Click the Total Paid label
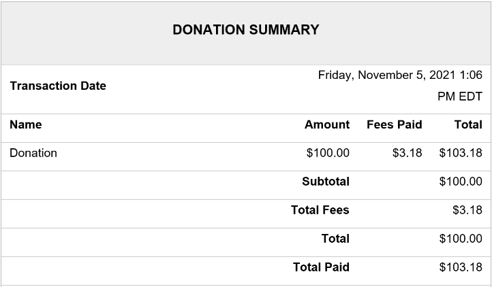This screenshot has width=492, height=287. click(x=321, y=267)
